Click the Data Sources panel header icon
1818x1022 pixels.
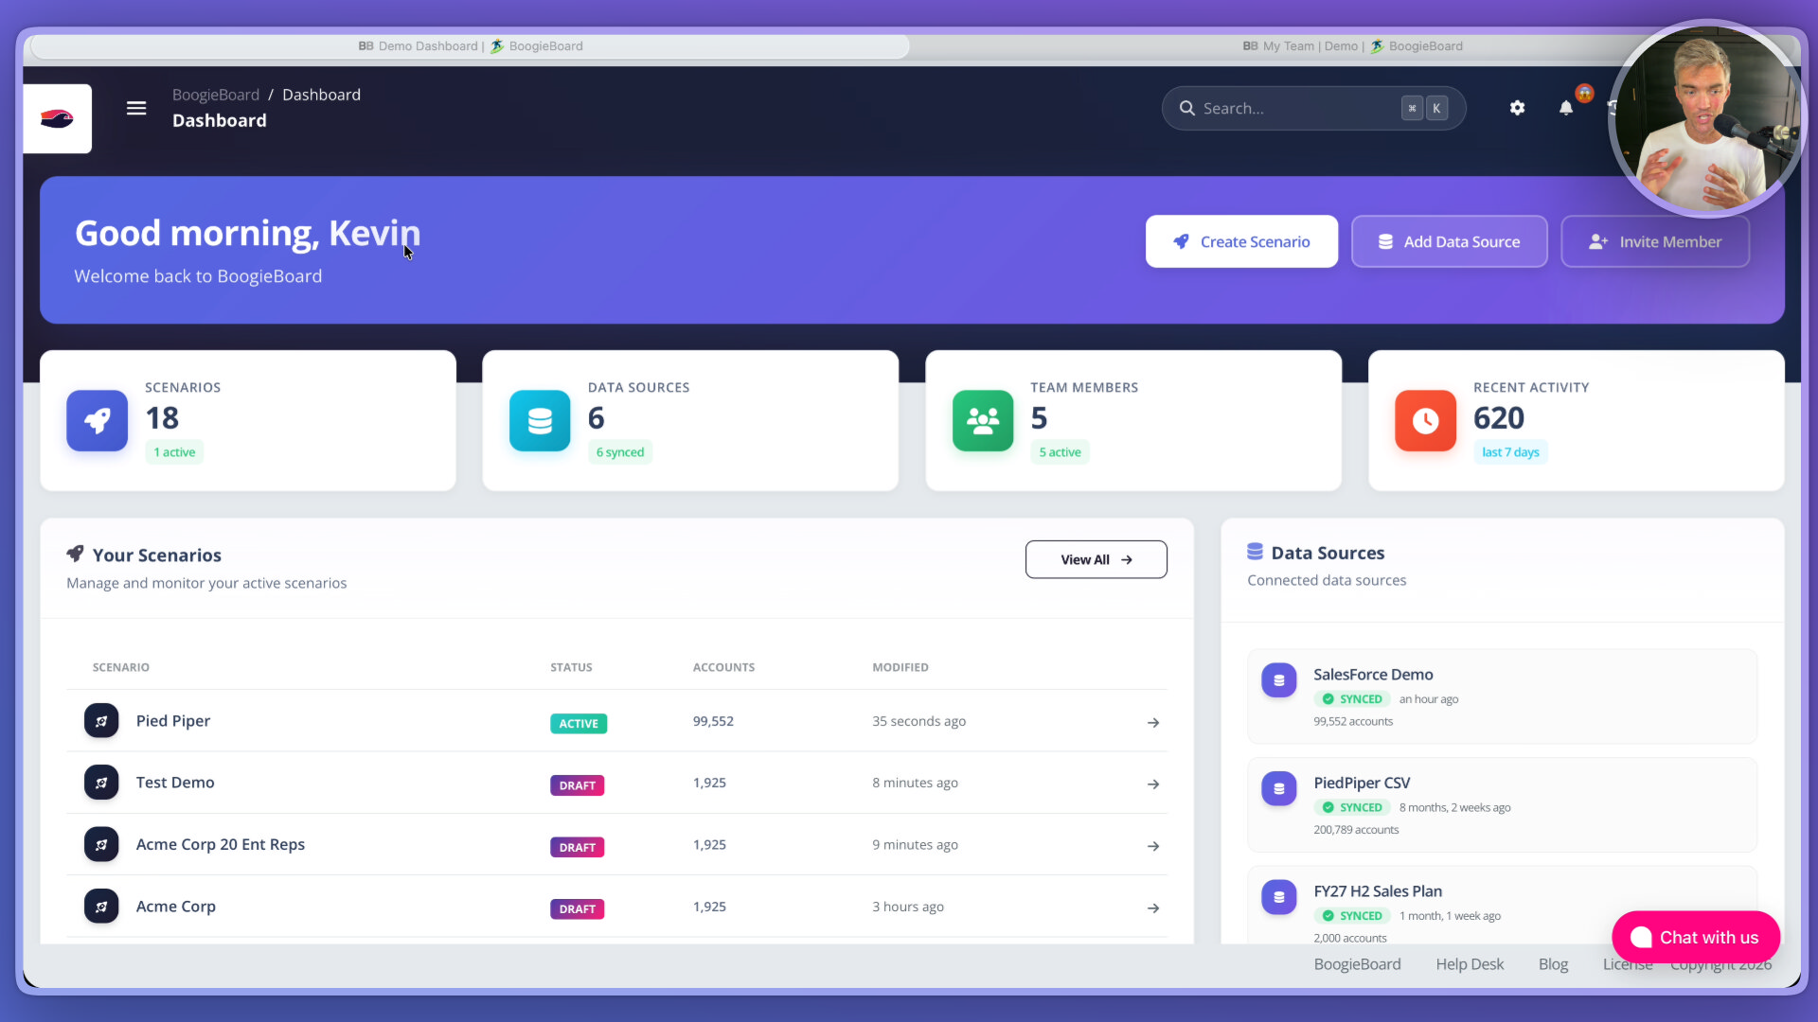coord(1256,552)
